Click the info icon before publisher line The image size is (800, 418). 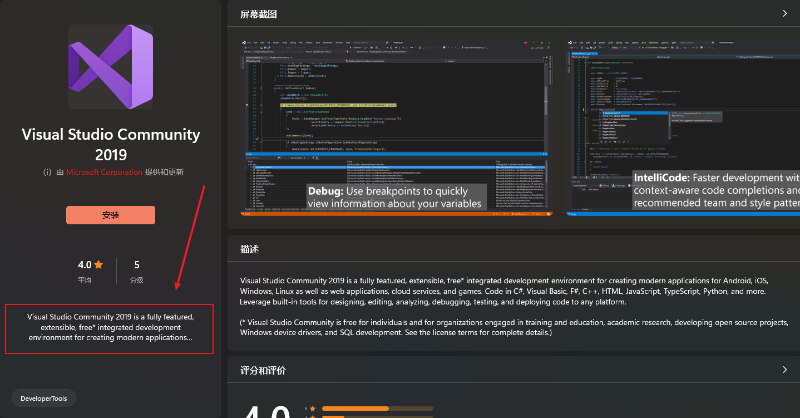(47, 172)
